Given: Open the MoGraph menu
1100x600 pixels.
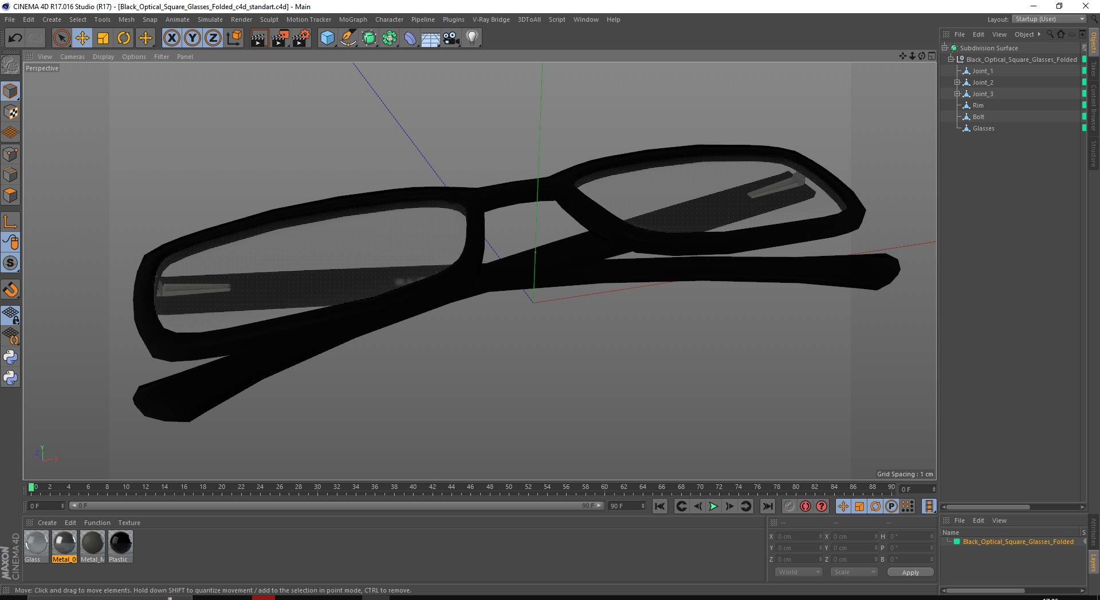Looking at the screenshot, I should click(x=353, y=19).
